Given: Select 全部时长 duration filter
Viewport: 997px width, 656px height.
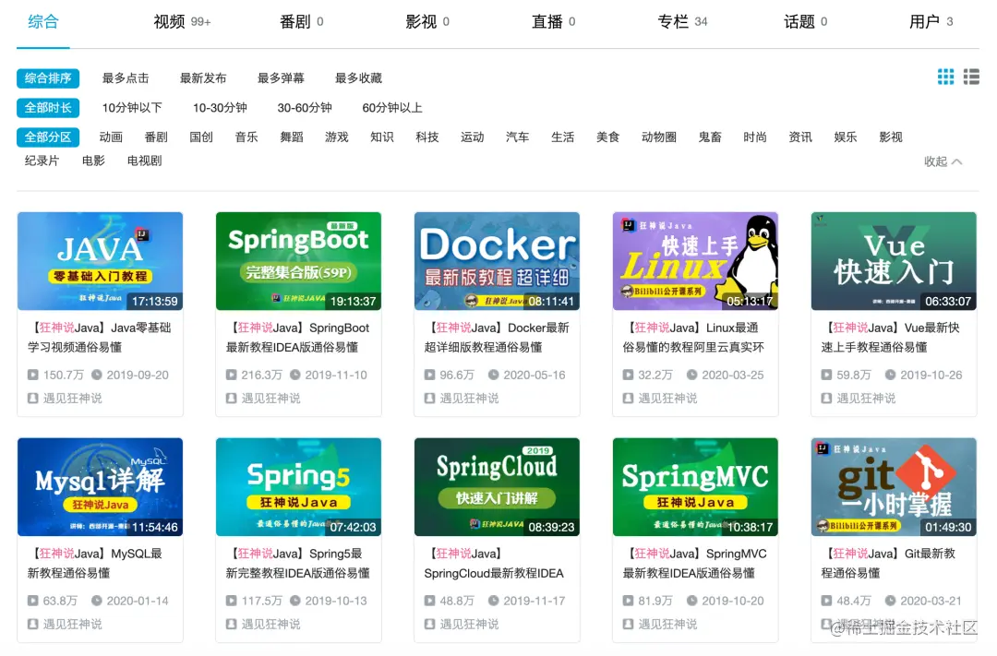Looking at the screenshot, I should pyautogui.click(x=48, y=107).
